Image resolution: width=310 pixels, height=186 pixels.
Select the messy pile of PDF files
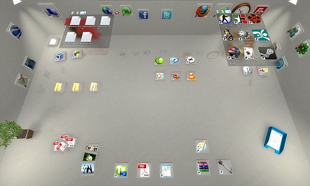(65, 143)
